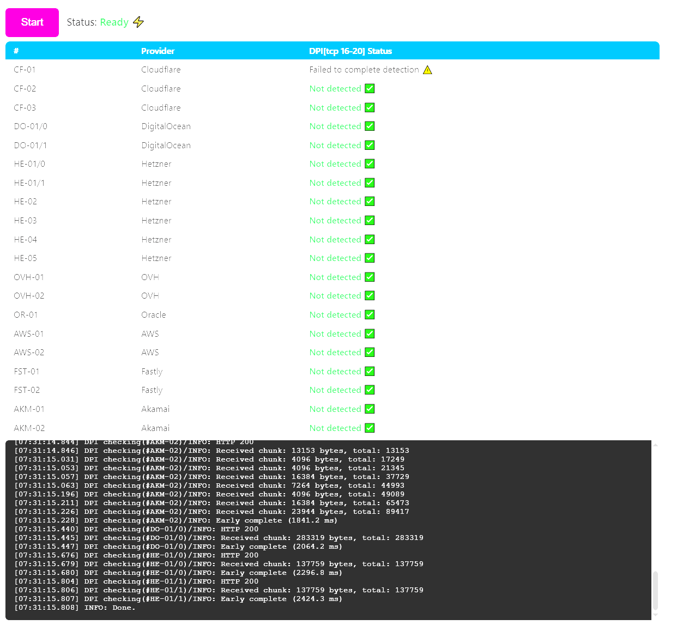Click the log console scrollbar thumb
The height and width of the screenshot is (625, 683).
(x=655, y=591)
